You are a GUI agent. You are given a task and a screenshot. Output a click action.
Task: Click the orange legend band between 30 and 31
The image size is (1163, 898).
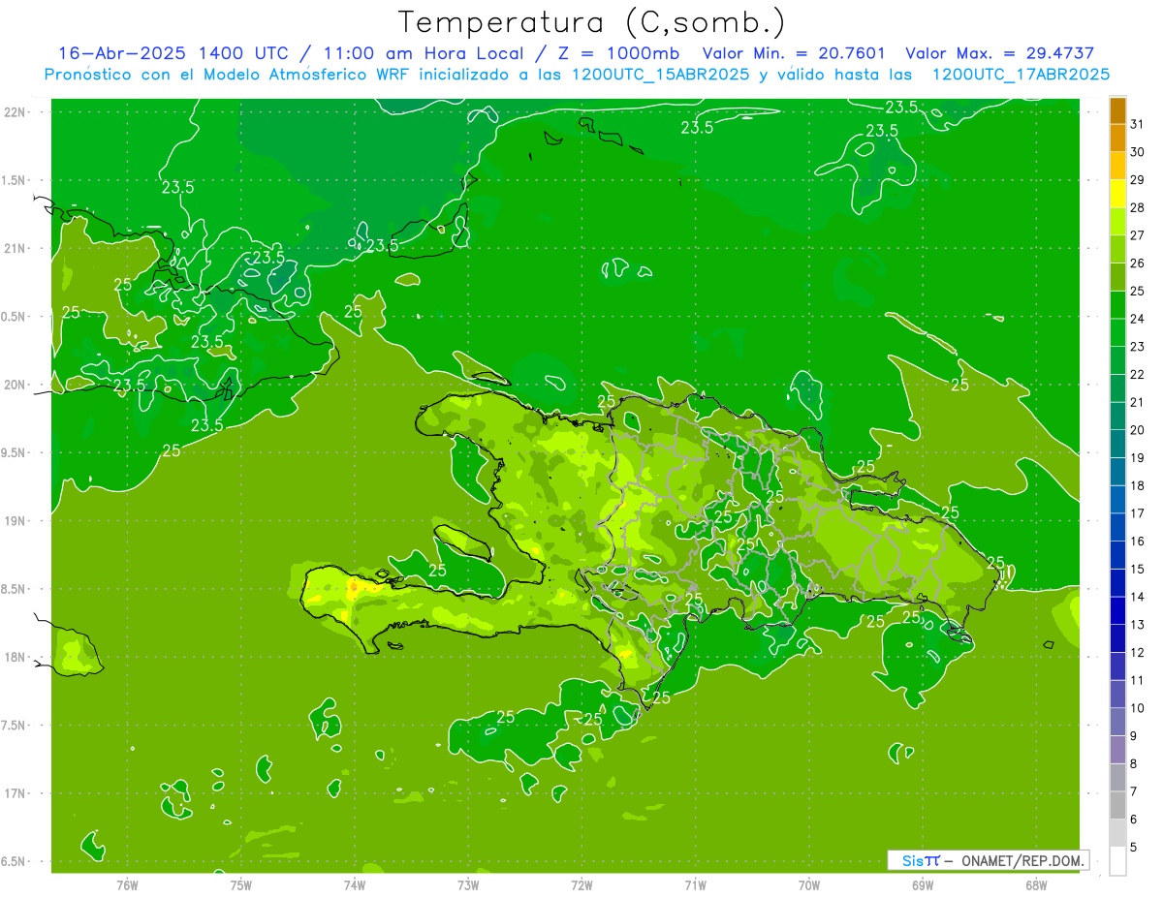[x=1117, y=139]
